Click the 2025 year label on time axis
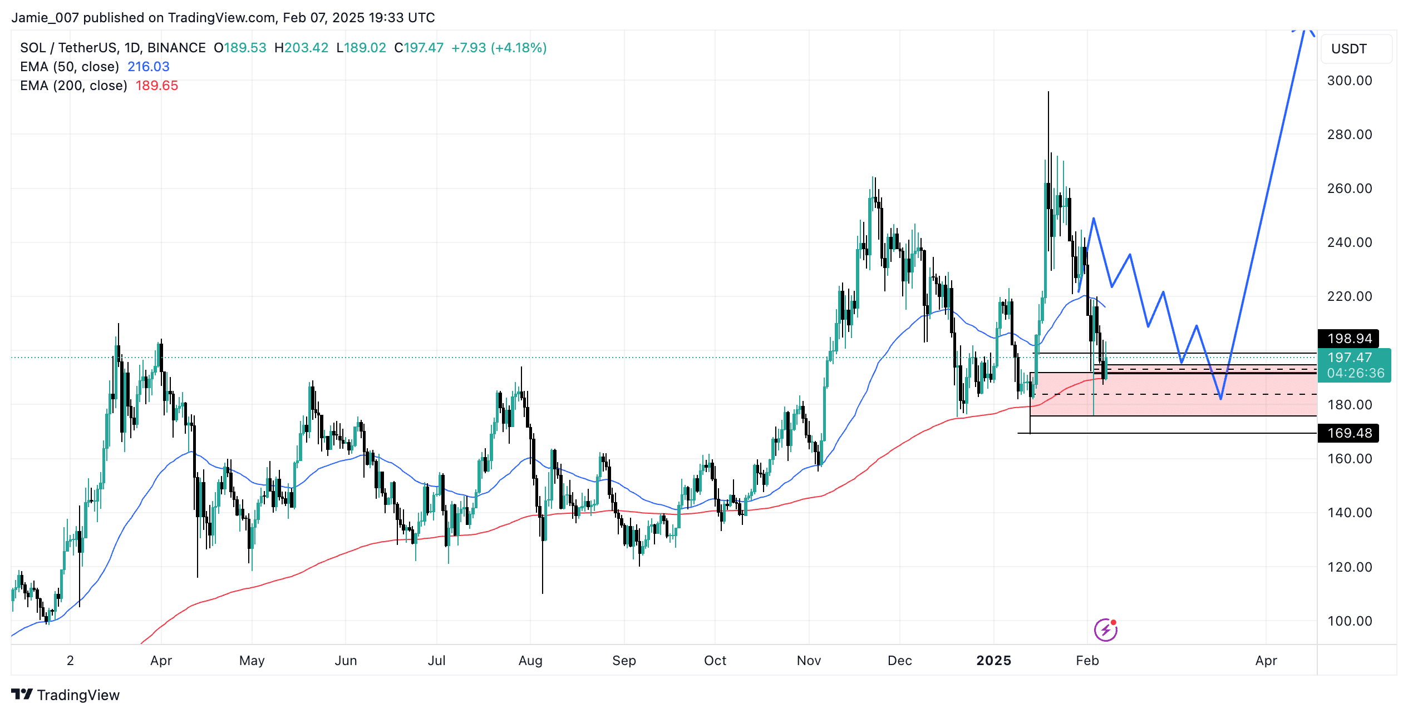The image size is (1408, 714). coord(993,661)
